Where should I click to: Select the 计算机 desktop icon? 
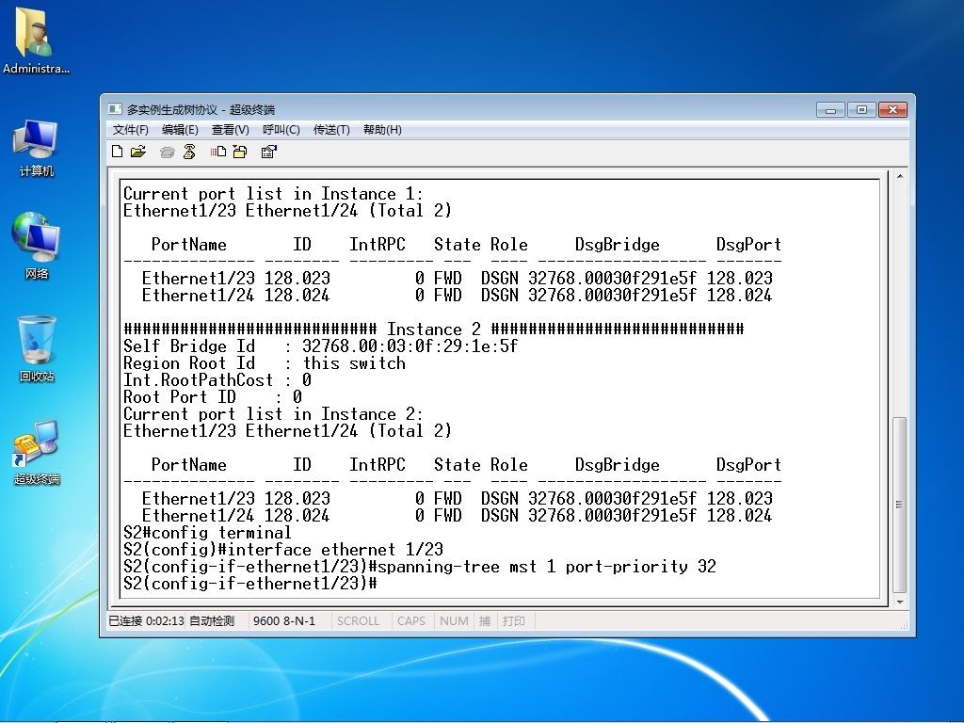coord(36,149)
